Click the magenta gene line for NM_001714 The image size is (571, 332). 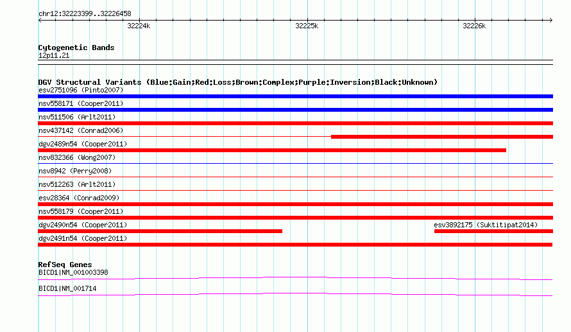[x=295, y=295]
